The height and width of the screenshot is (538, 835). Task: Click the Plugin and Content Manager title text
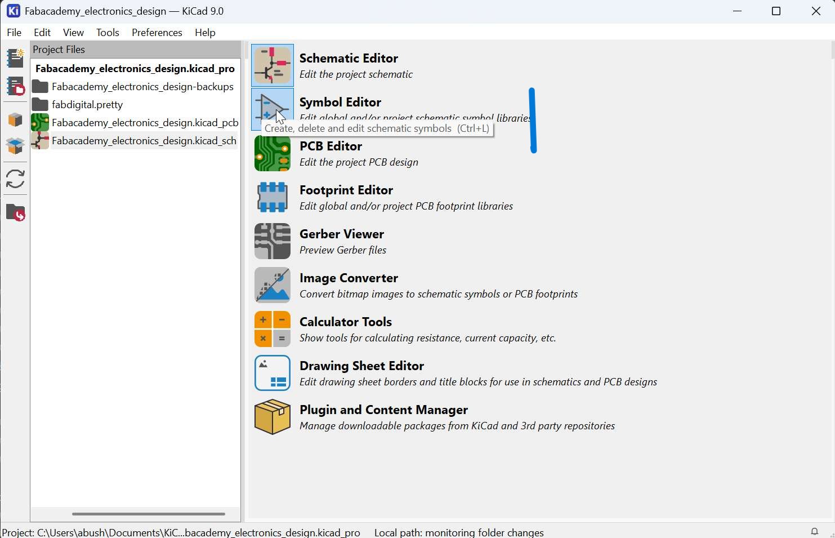click(x=383, y=410)
